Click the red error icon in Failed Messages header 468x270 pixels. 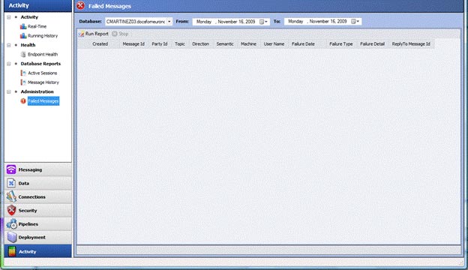(x=80, y=6)
